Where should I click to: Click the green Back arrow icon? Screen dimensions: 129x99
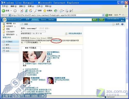3,11
